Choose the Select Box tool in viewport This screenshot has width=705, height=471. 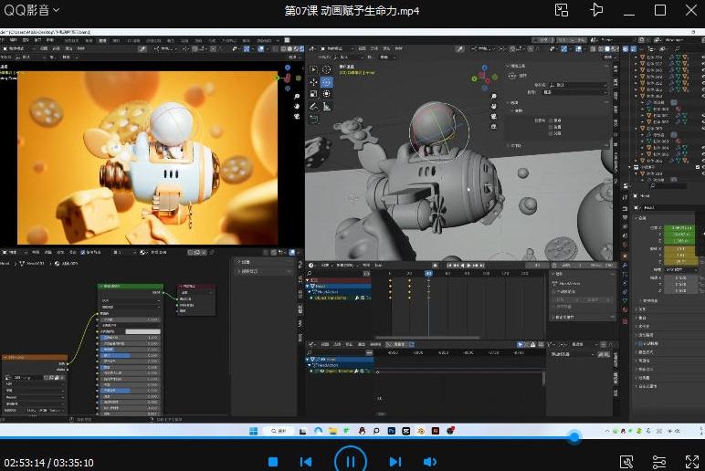coord(314,69)
